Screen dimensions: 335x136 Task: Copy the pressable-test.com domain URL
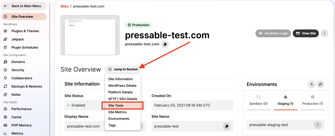(x=165, y=44)
